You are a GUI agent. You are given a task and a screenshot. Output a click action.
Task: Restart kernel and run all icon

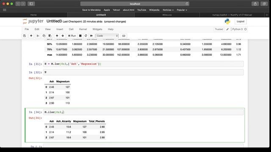91,35
